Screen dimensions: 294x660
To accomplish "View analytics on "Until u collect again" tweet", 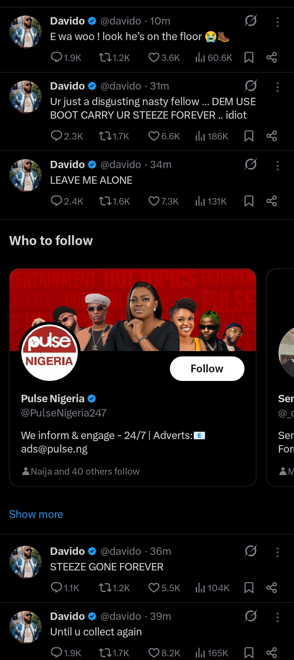I will [x=200, y=653].
